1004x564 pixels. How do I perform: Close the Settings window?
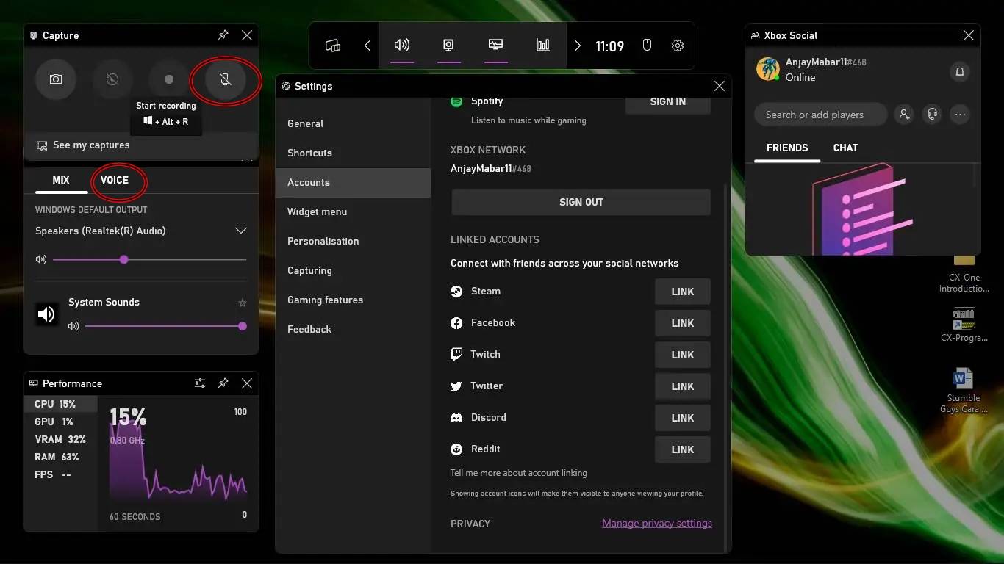(720, 86)
